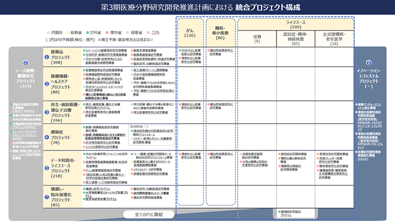This screenshot has height=222, width=395.
Task: Select the 成育 (8) sub-column header
Action: (x=257, y=39)
